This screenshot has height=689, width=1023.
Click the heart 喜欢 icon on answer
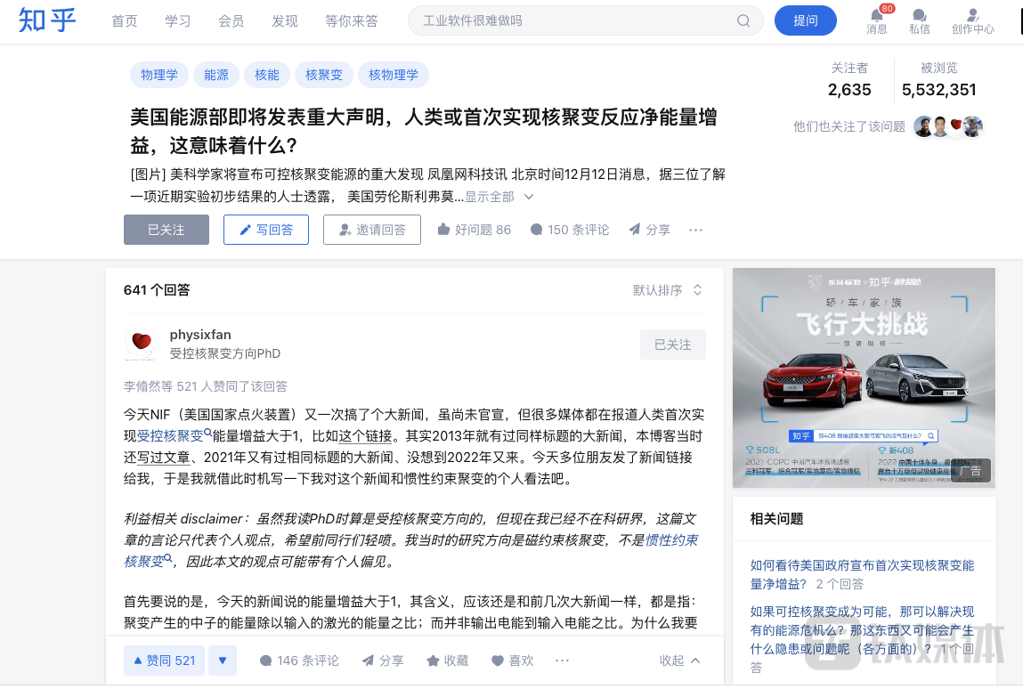(499, 661)
